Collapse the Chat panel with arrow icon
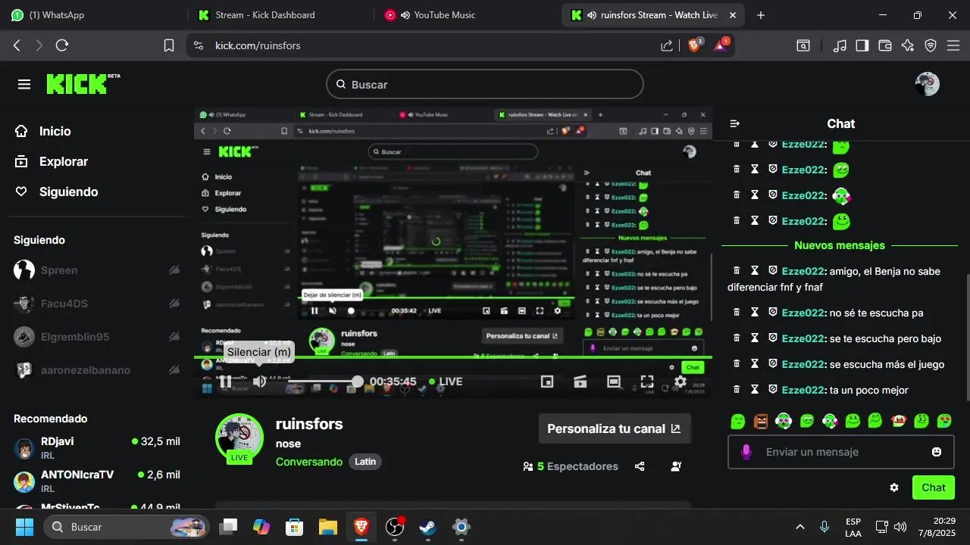Screen dimensions: 970x545 734,123
